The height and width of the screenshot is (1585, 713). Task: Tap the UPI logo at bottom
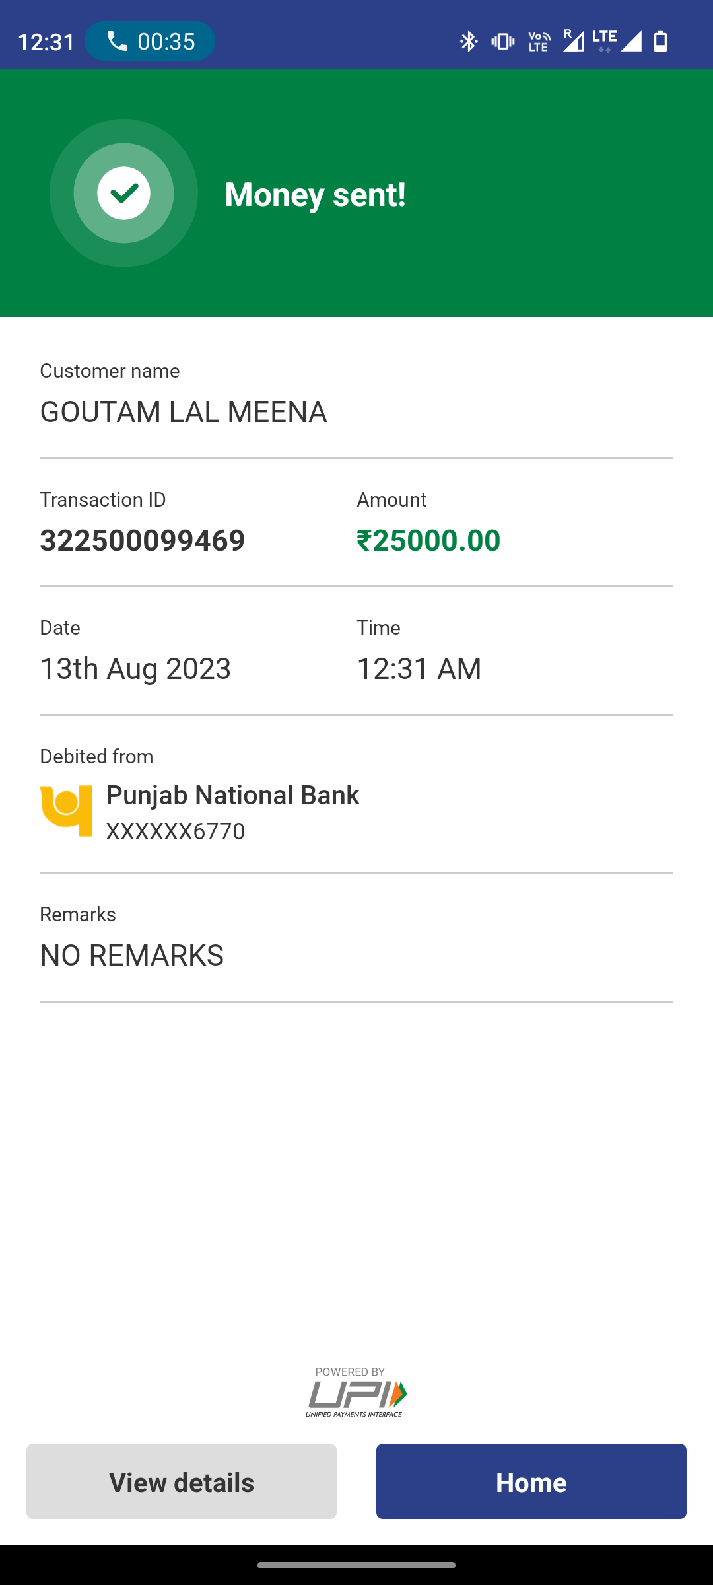click(356, 1392)
